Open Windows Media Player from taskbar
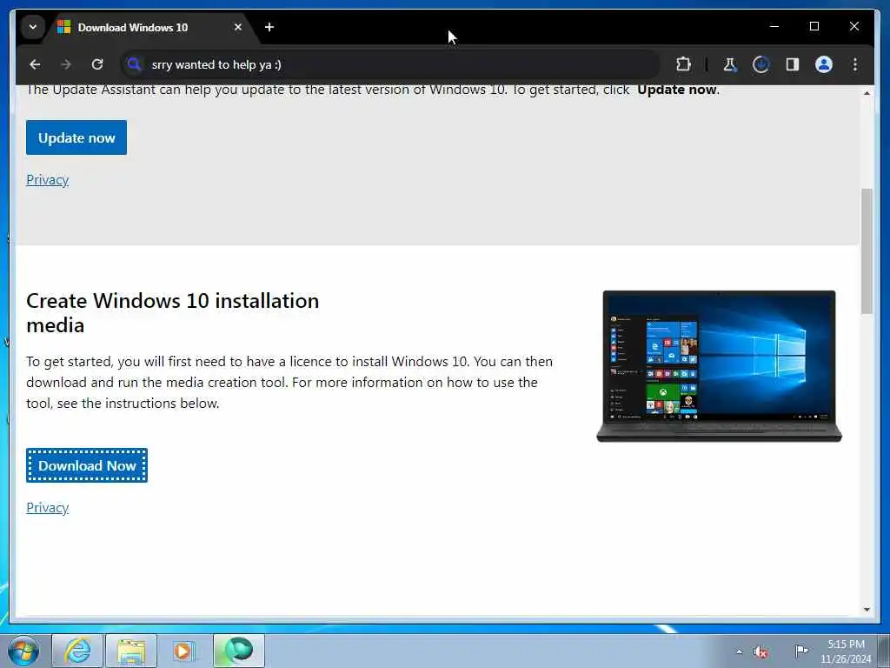 [x=184, y=651]
